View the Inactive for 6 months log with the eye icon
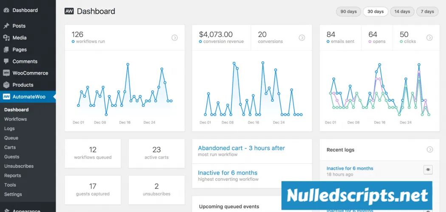Screen dimensions: 446x212 coord(428,170)
